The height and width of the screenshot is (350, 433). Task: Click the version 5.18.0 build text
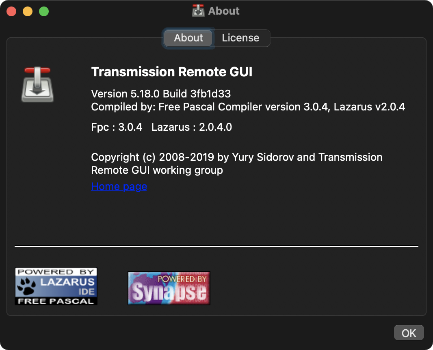click(161, 93)
